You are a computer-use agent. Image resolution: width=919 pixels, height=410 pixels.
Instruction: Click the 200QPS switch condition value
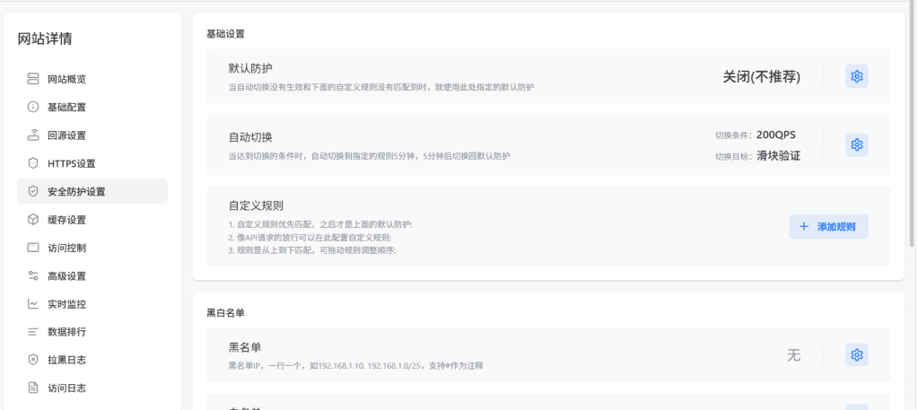[776, 135]
